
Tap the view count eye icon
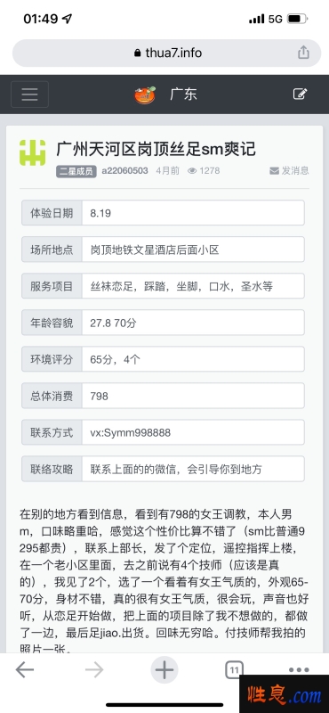(192, 171)
